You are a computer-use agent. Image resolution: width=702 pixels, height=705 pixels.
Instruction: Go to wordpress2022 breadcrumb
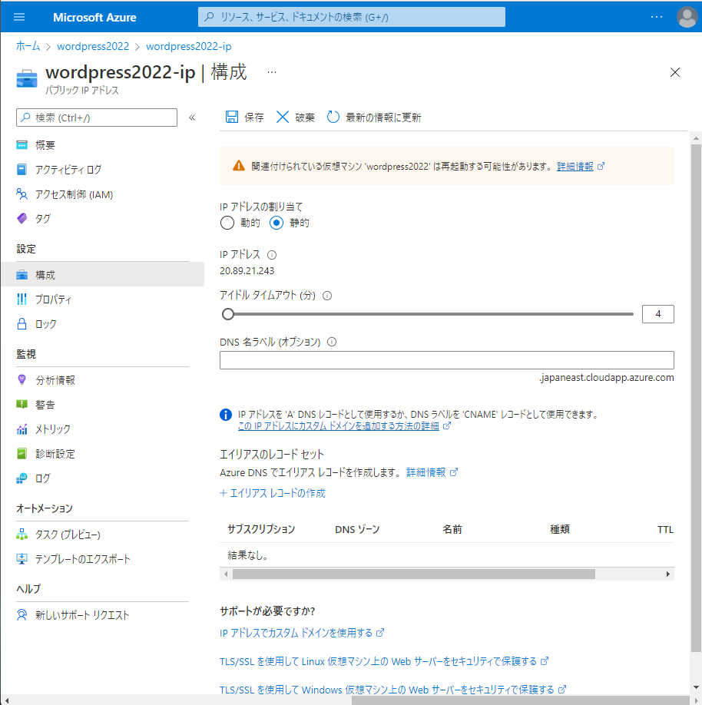93,46
